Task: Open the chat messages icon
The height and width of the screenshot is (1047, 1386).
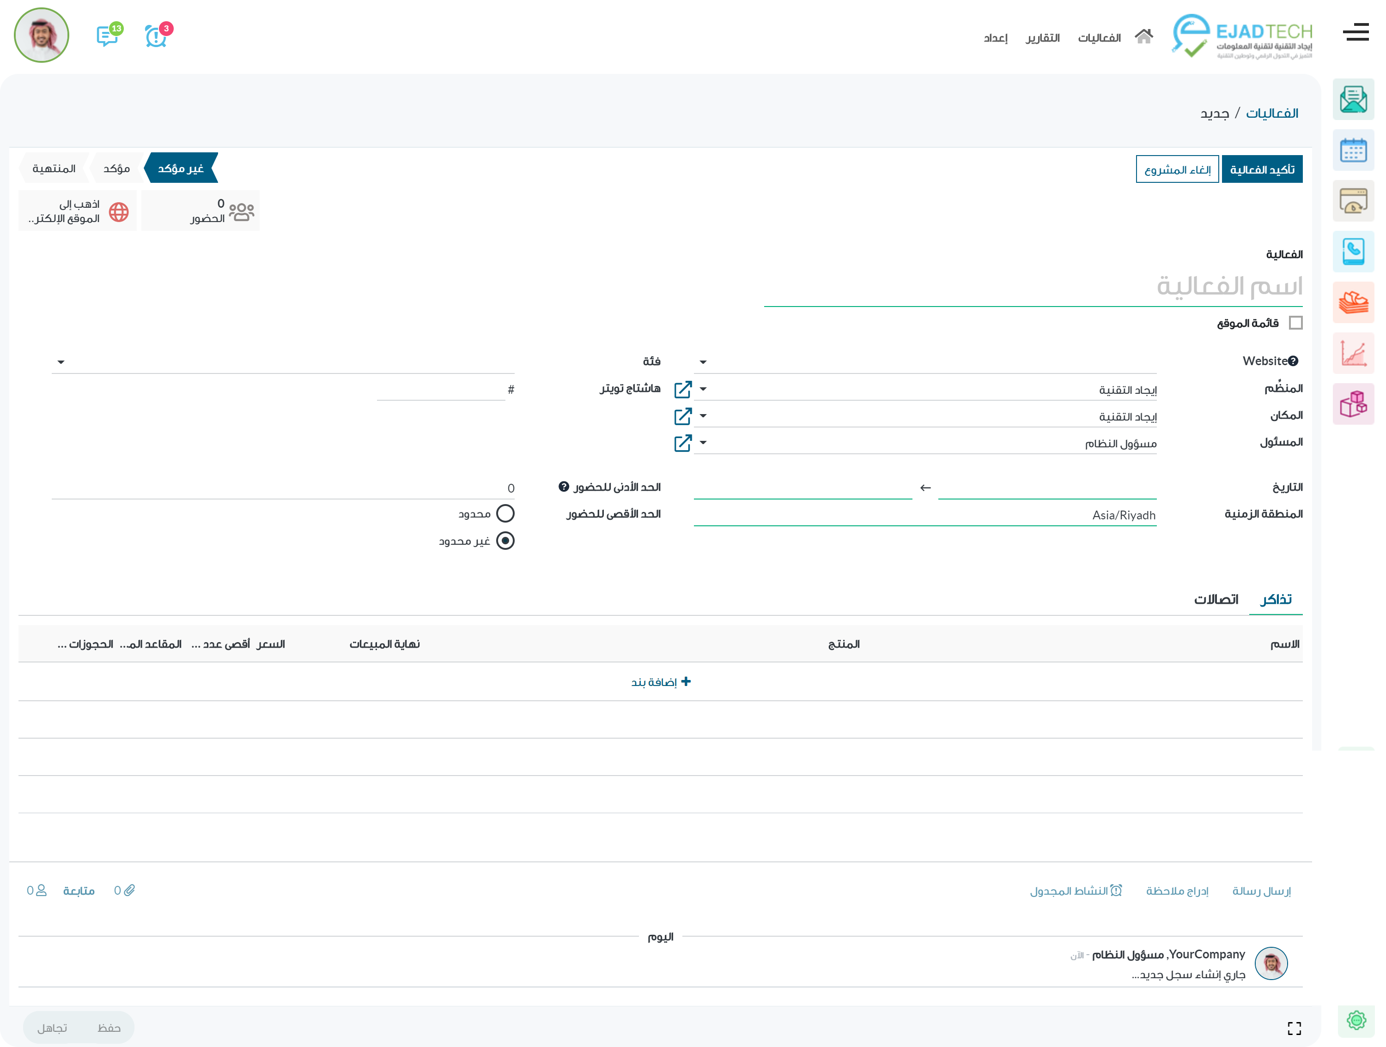Action: 108,36
